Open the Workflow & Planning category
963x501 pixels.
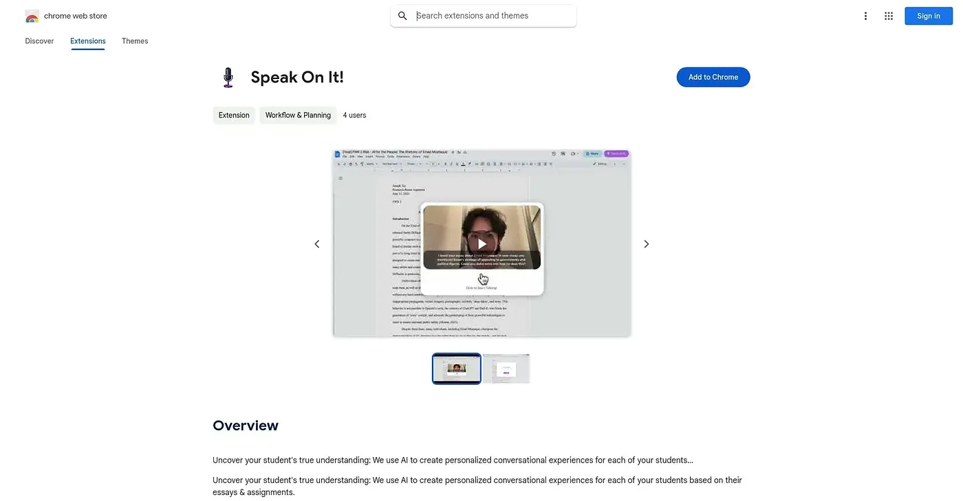298,115
